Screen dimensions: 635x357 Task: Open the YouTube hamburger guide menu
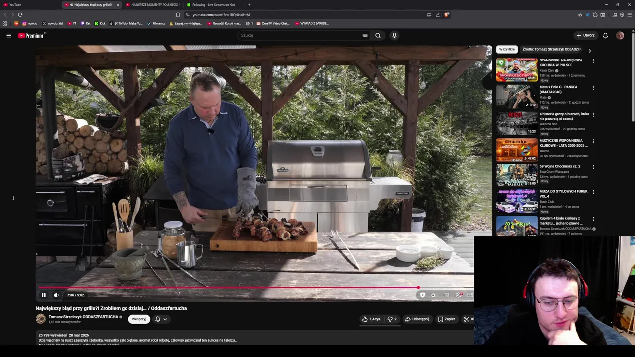(x=8, y=35)
